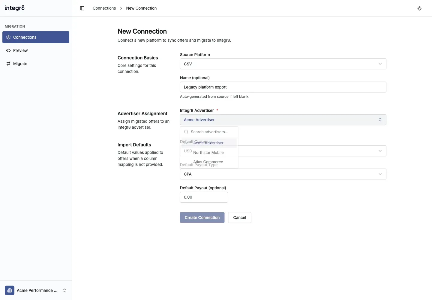This screenshot has width=432, height=300.
Task: Select Acme Advertiser option in list
Action: pyautogui.click(x=209, y=143)
